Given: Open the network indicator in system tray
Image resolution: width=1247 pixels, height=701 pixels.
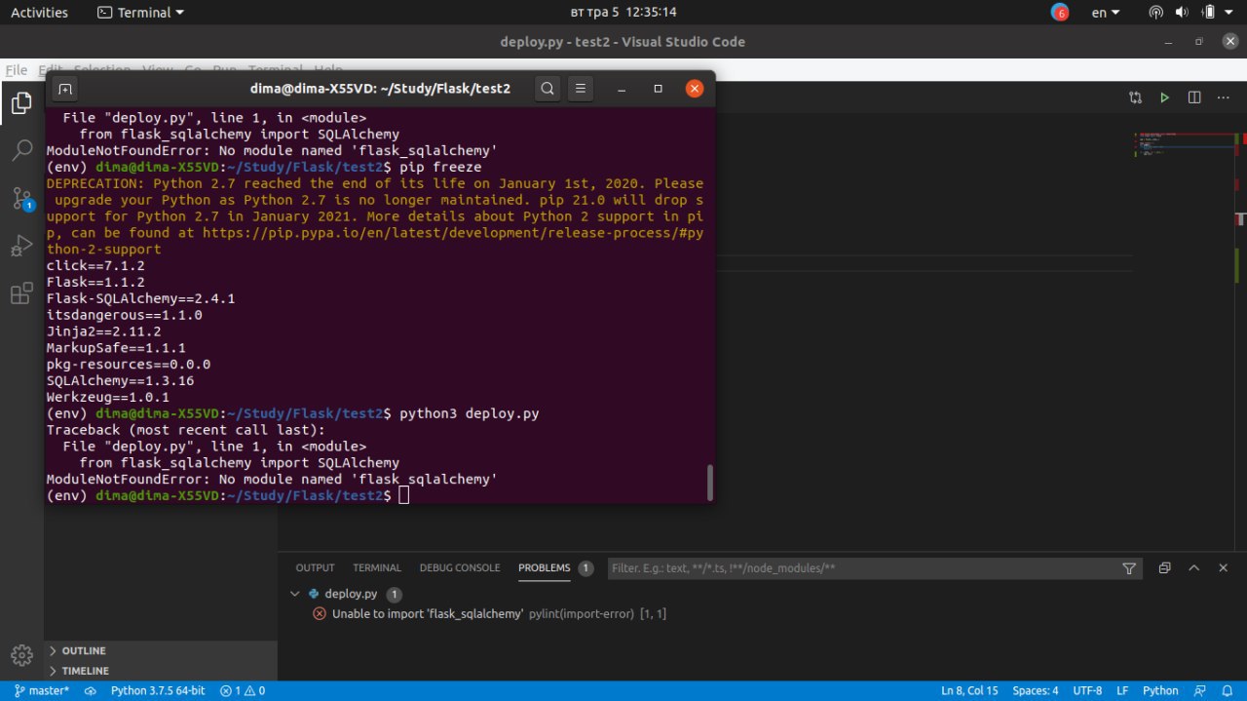Looking at the screenshot, I should click(x=1156, y=13).
